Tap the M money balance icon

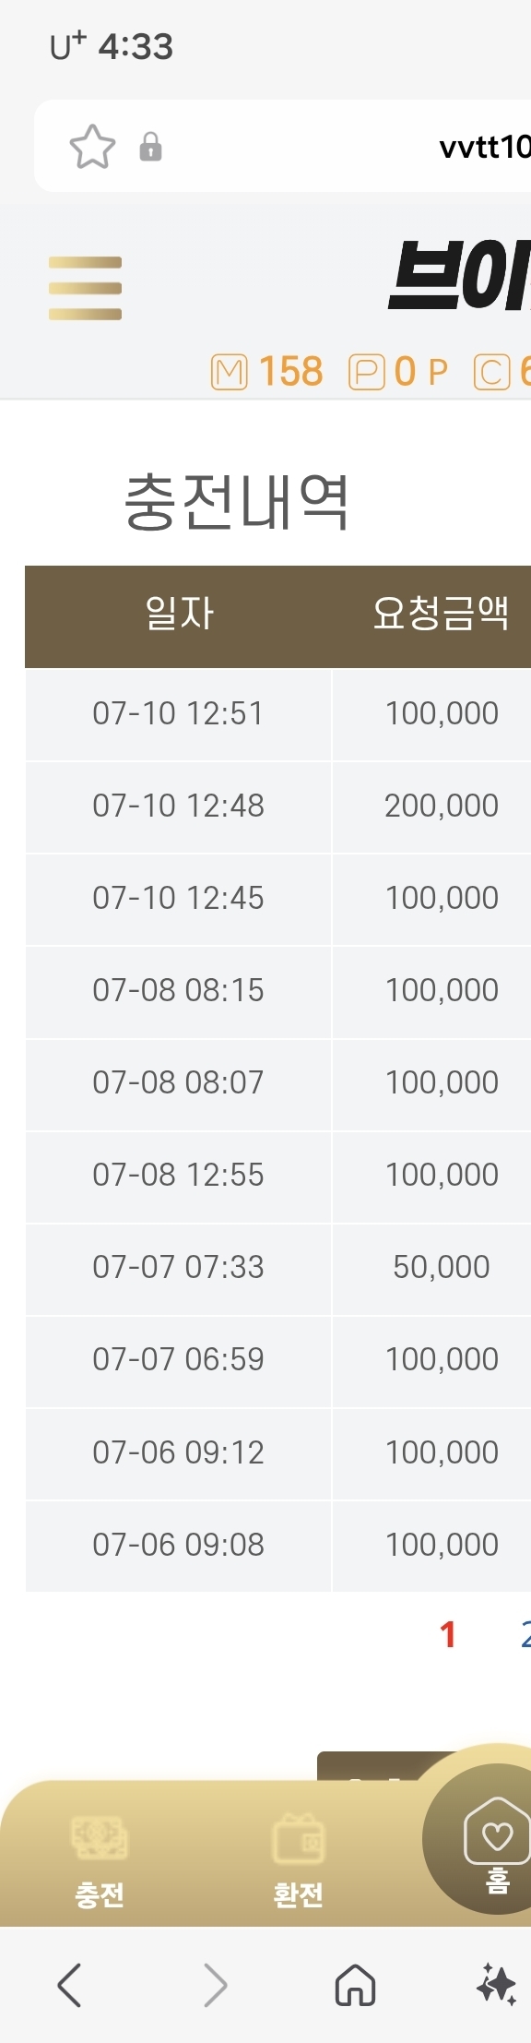[229, 372]
